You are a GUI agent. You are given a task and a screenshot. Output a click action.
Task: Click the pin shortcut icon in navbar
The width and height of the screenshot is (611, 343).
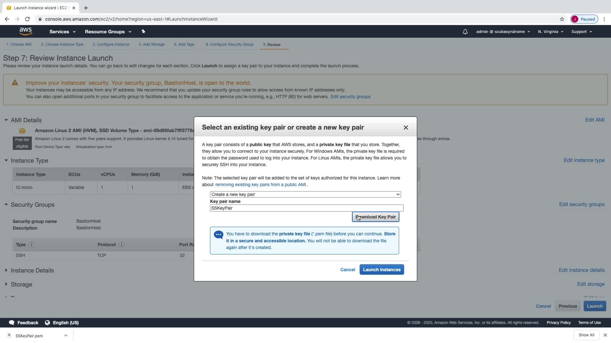(143, 31)
